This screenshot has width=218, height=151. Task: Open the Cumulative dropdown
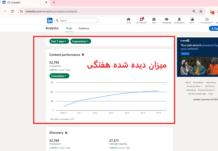click(x=59, y=76)
